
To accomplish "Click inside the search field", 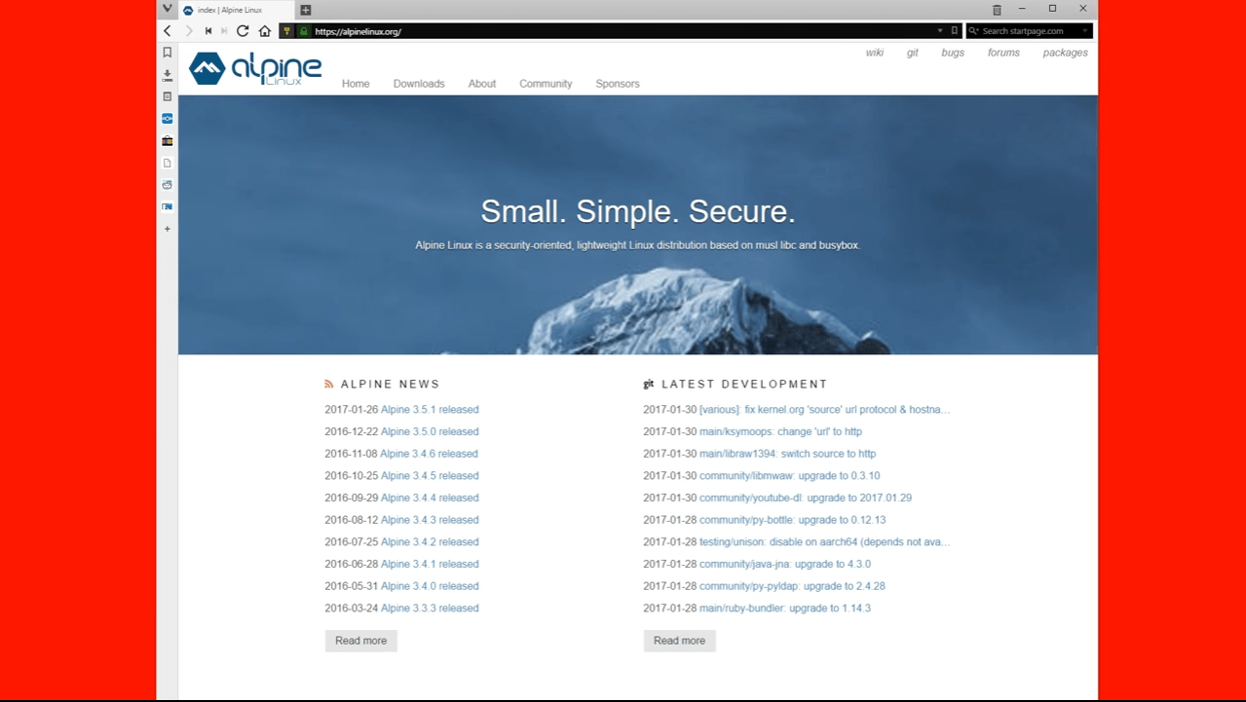I will (1028, 30).
